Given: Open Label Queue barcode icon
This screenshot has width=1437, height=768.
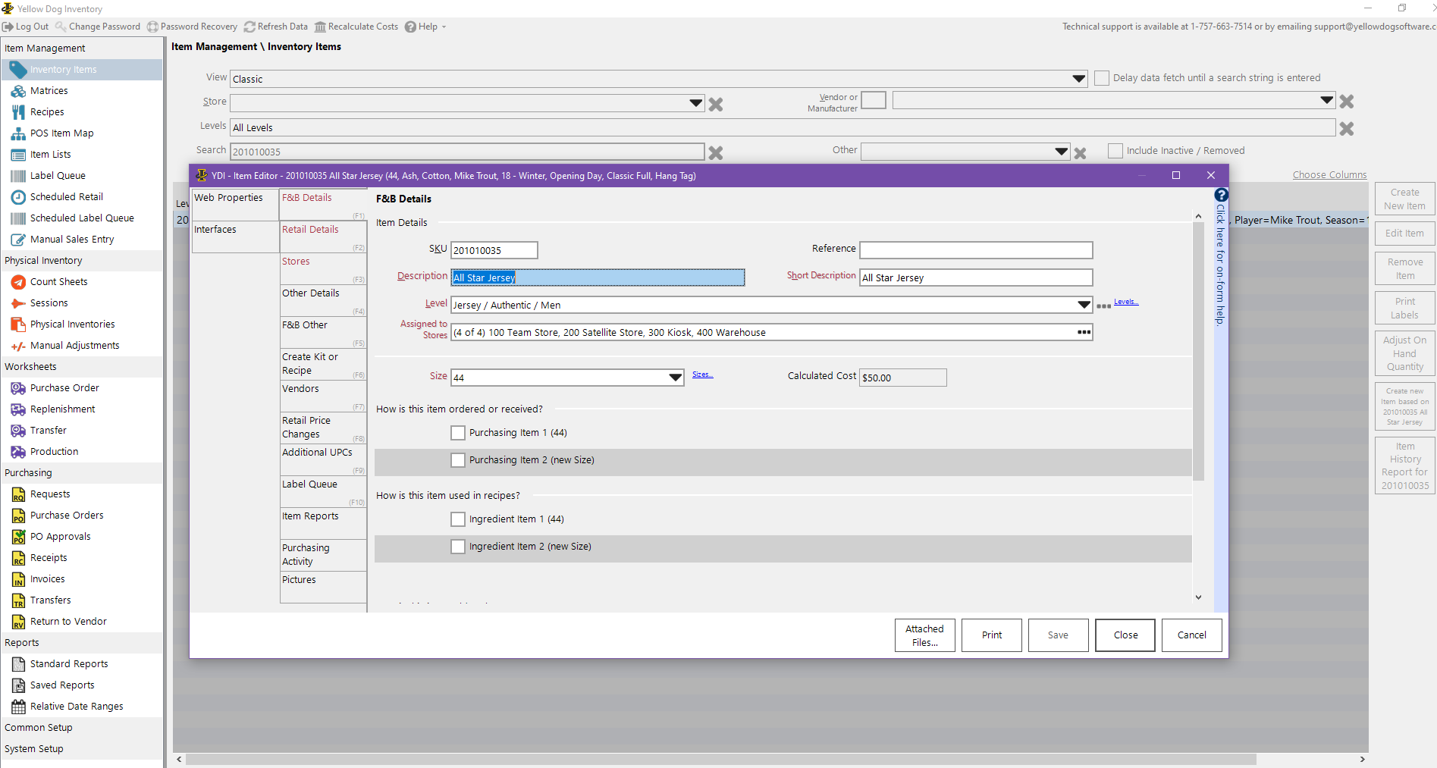Looking at the screenshot, I should [18, 175].
